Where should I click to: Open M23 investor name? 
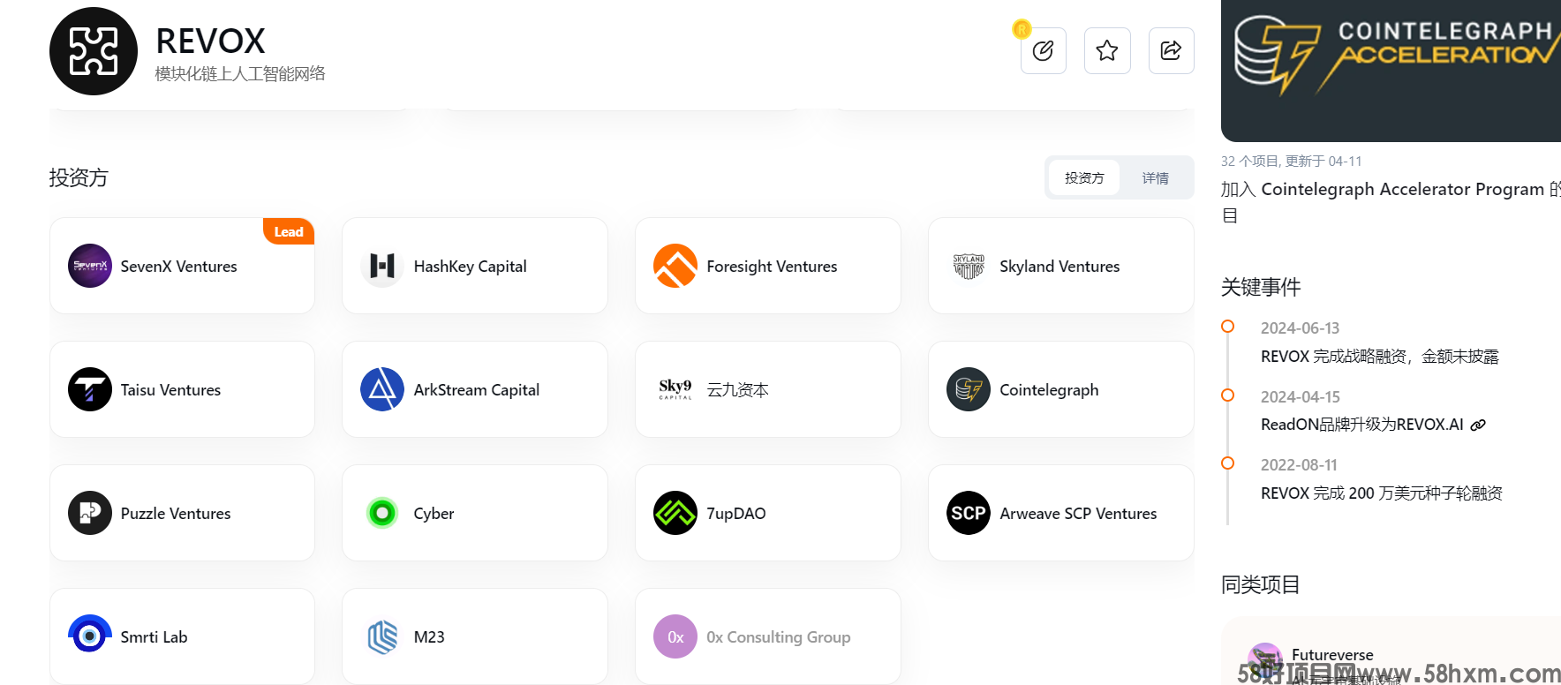[x=429, y=636]
